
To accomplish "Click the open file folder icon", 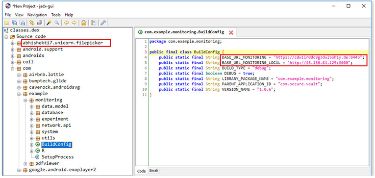I will pos(6,23).
